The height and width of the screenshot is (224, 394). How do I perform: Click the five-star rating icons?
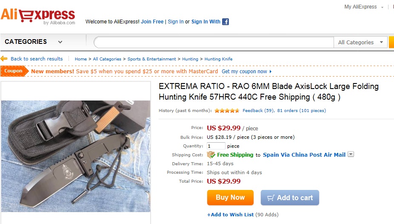pyautogui.click(x=227, y=111)
